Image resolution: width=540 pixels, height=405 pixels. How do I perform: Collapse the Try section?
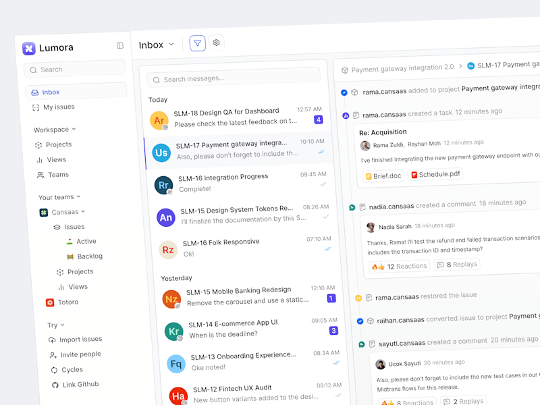point(62,325)
